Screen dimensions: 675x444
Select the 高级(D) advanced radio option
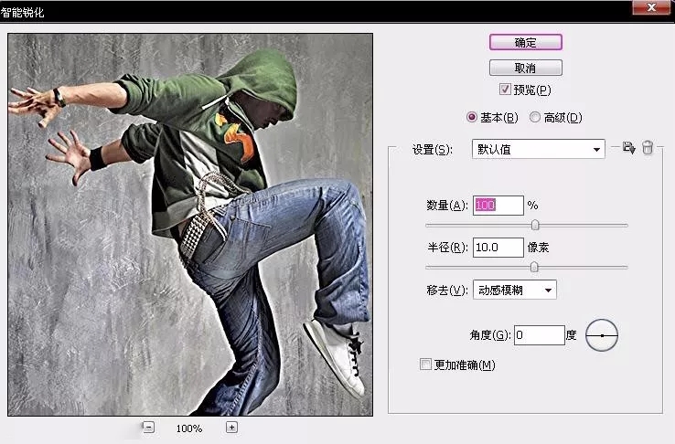(535, 117)
